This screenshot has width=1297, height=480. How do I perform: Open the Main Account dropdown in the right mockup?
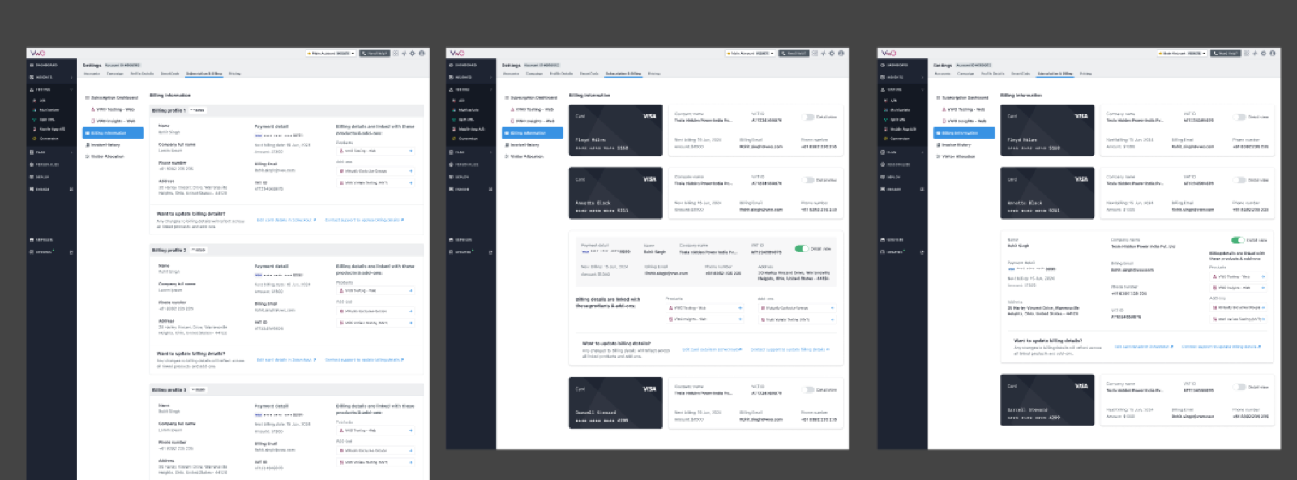click(1182, 53)
